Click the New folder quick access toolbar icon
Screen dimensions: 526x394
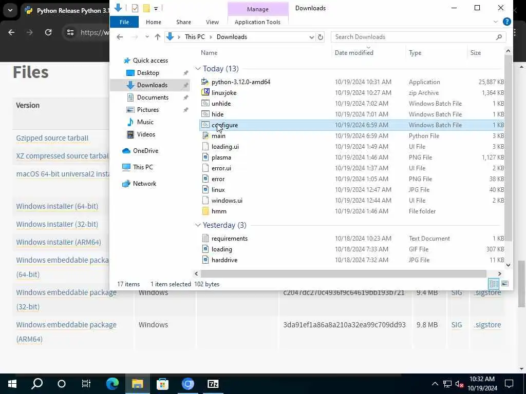point(146,8)
